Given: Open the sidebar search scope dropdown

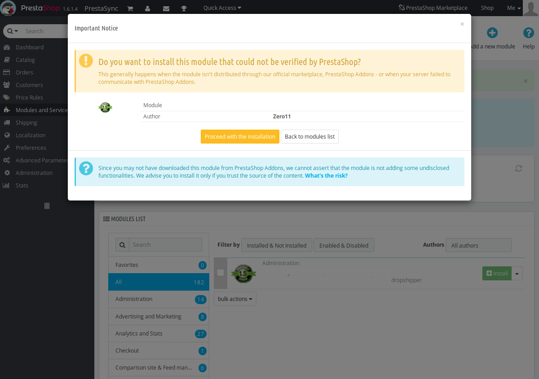Looking at the screenshot, I should coord(13,31).
